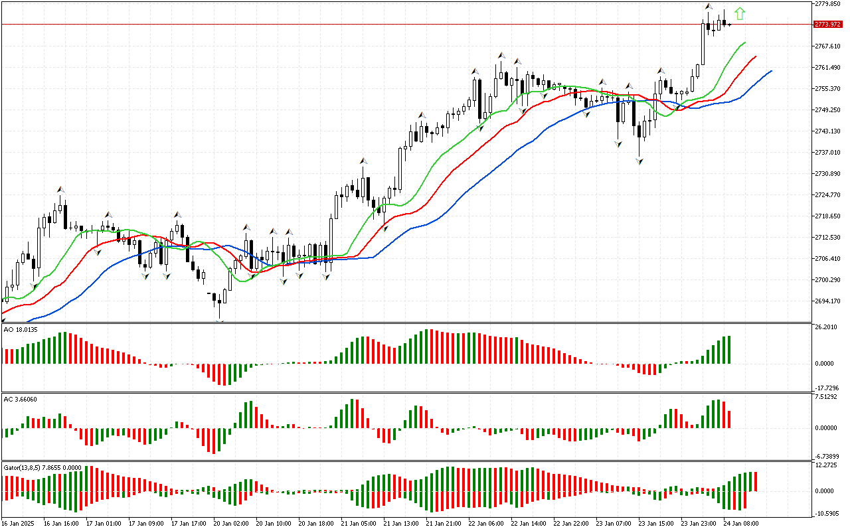850x531 pixels.
Task: Click the 23 Jan 07:00 time label
Action: click(x=614, y=524)
